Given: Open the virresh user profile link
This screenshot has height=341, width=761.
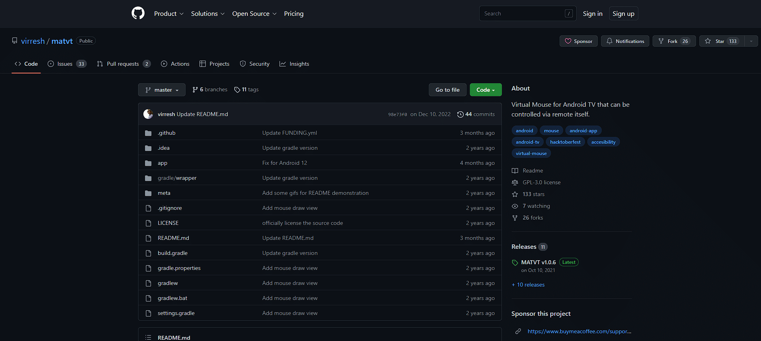Looking at the screenshot, I should click(33, 41).
